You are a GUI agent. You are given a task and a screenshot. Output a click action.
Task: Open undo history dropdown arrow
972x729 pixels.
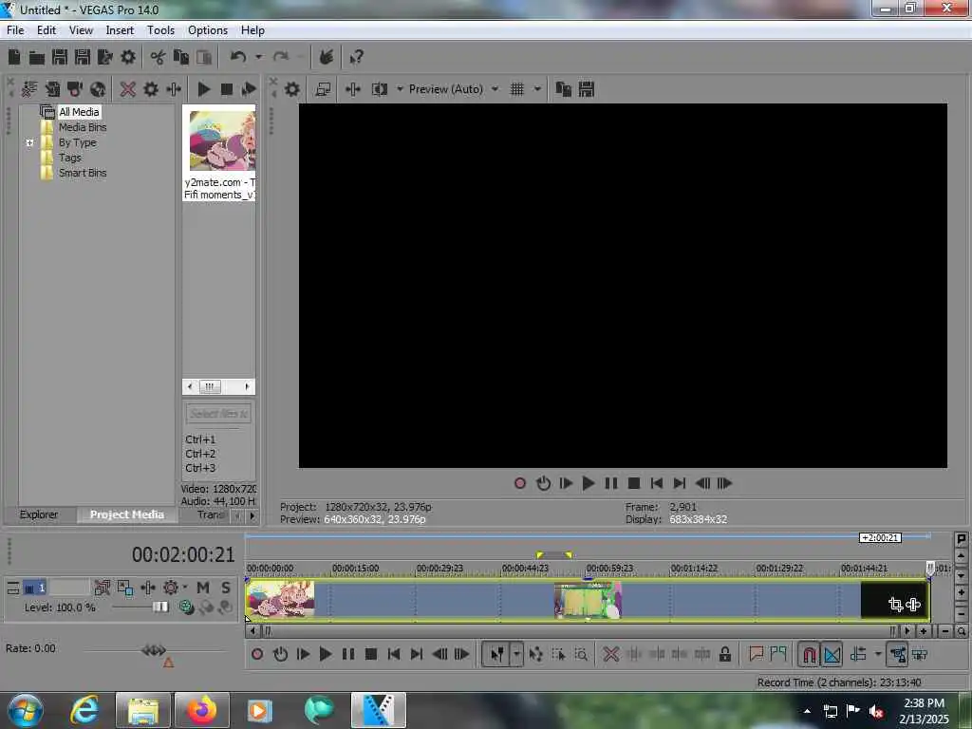tap(258, 57)
